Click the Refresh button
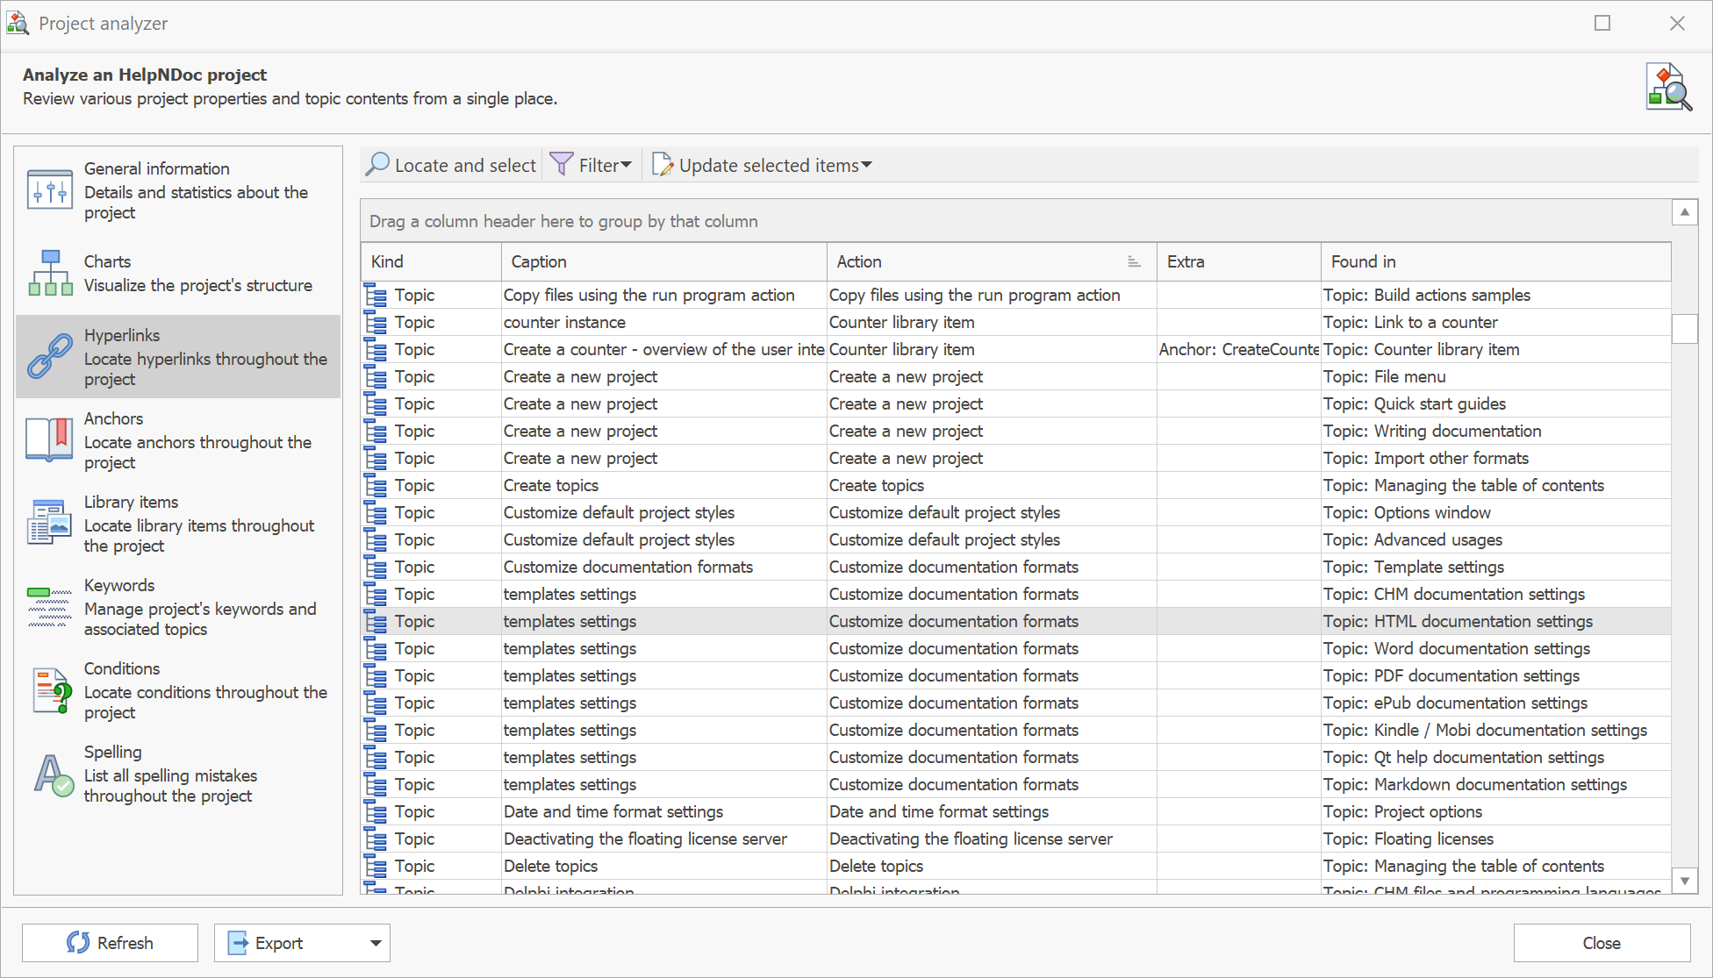Screen dimensions: 1713x978 [110, 943]
